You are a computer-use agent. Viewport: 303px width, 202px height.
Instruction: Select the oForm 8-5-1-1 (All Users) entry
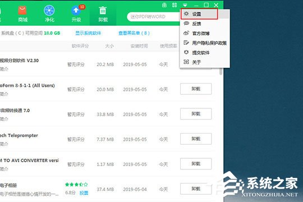point(27,85)
